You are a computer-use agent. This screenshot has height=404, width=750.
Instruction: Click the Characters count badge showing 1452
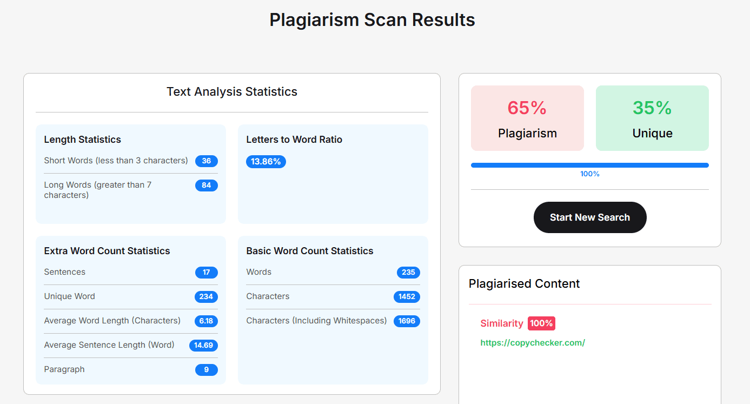407,297
